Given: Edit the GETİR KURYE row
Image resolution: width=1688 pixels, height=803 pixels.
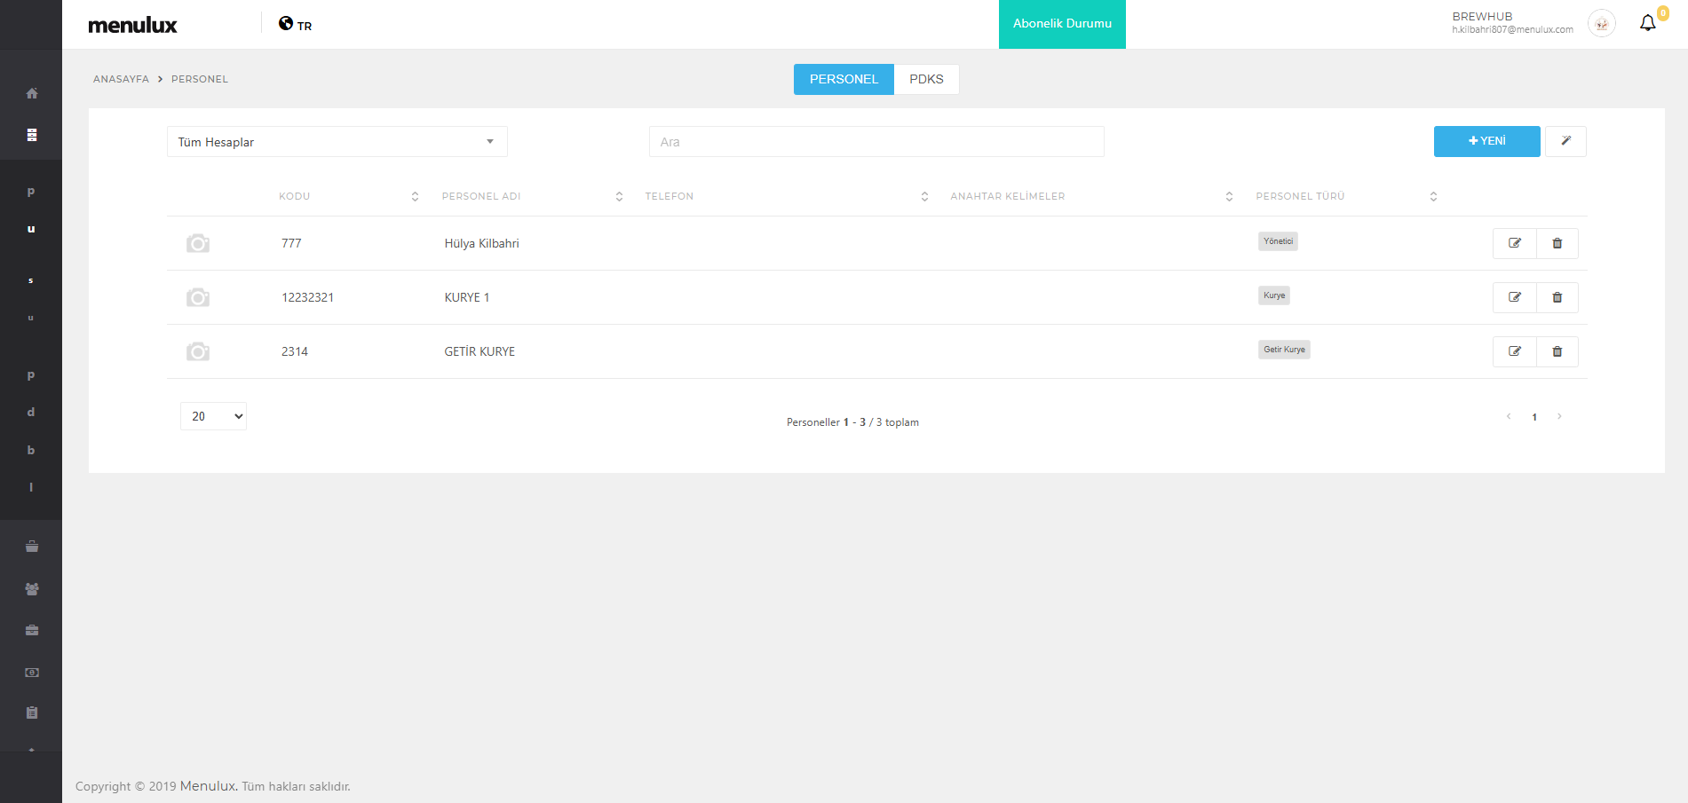Looking at the screenshot, I should [x=1514, y=351].
